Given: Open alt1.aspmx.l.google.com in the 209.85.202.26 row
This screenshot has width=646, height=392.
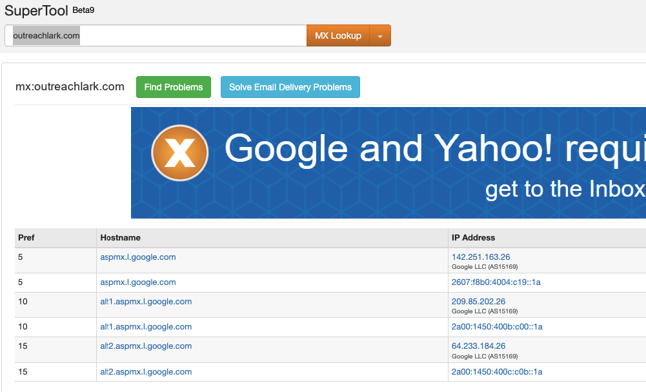Looking at the screenshot, I should 146,301.
